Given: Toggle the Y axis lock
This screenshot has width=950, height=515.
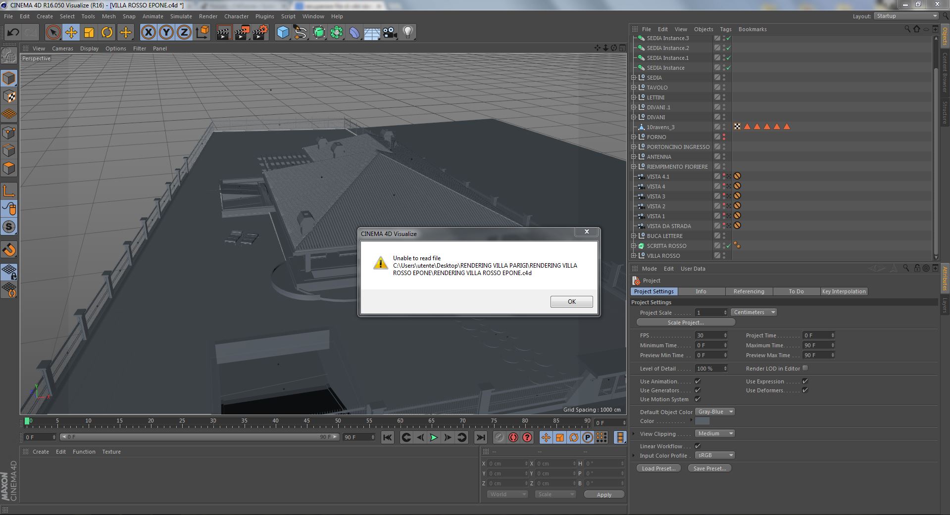Looking at the screenshot, I should coord(166,33).
